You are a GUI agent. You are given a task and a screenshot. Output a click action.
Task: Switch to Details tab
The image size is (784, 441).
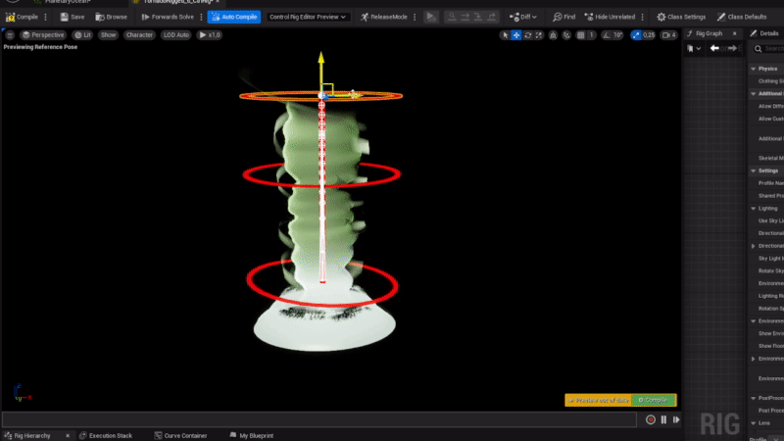tap(766, 33)
